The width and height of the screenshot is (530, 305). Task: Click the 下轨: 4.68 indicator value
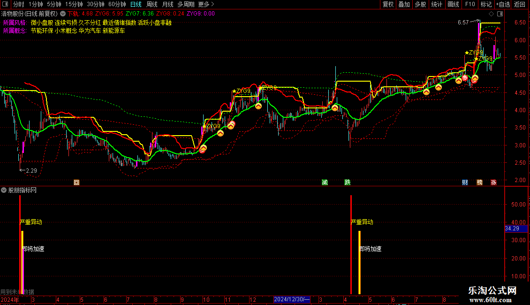[x=80, y=14]
